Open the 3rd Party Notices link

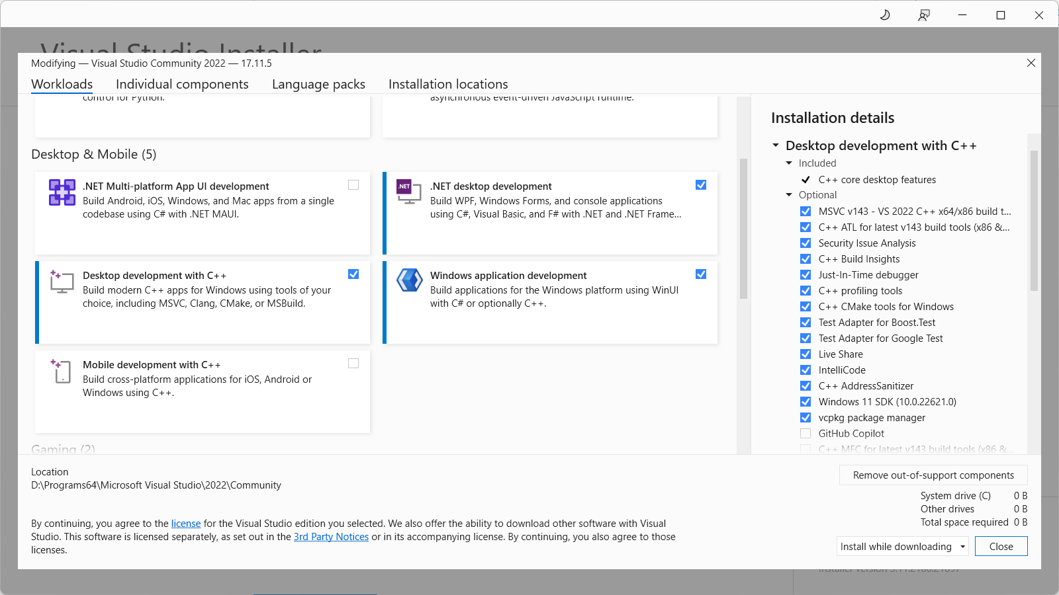point(331,537)
